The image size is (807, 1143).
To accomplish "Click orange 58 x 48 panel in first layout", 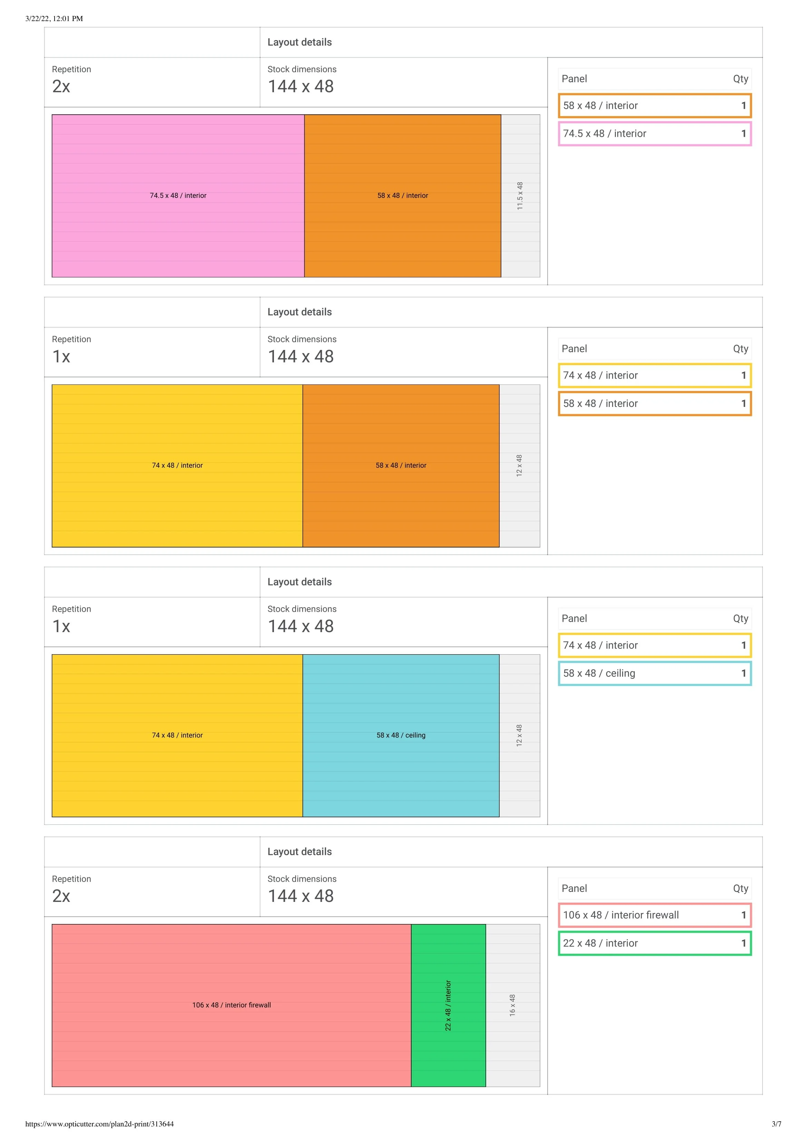I will (402, 196).
